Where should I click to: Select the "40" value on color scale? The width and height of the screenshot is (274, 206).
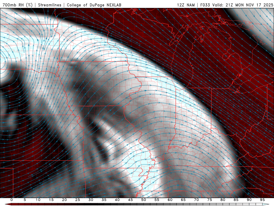pyautogui.click(x=117, y=200)
